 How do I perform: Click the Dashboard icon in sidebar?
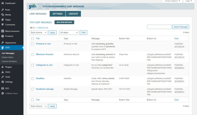pyautogui.click(x=3, y=3)
